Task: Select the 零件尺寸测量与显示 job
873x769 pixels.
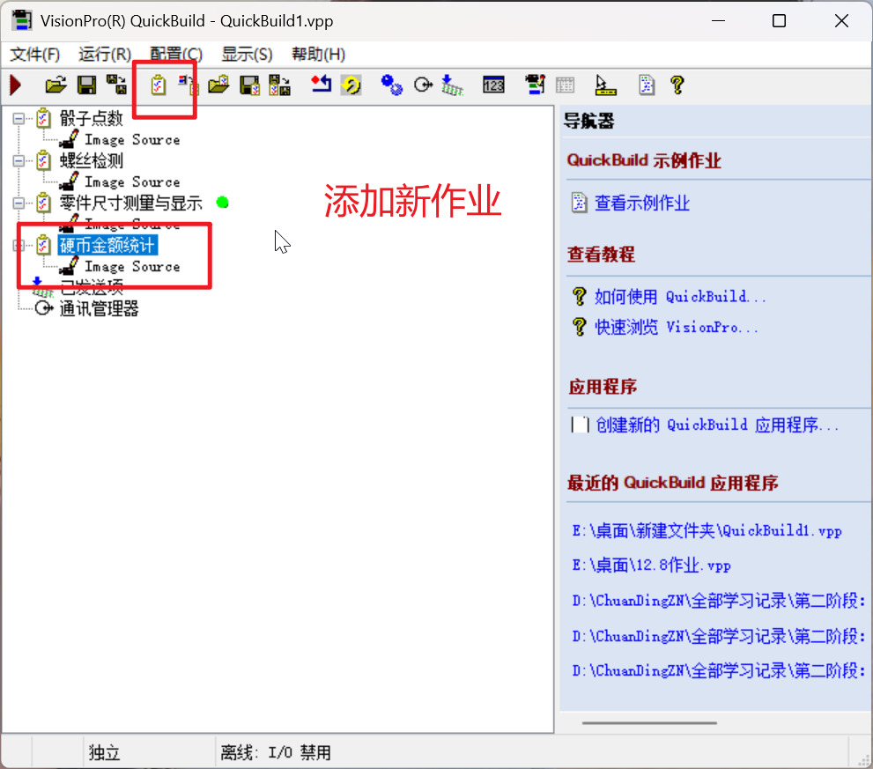Action: coord(131,203)
